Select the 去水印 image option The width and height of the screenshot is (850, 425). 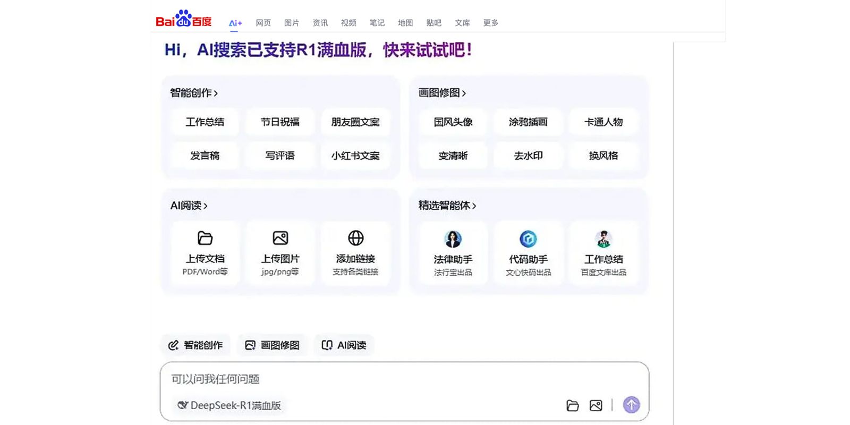point(528,156)
